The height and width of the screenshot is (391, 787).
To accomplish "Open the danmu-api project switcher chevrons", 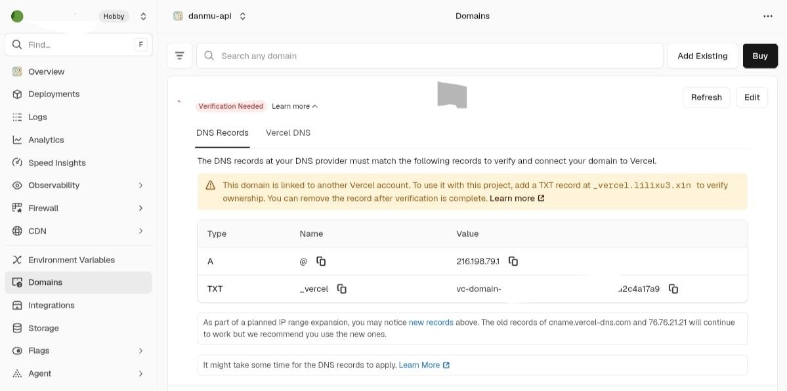I will [x=242, y=16].
